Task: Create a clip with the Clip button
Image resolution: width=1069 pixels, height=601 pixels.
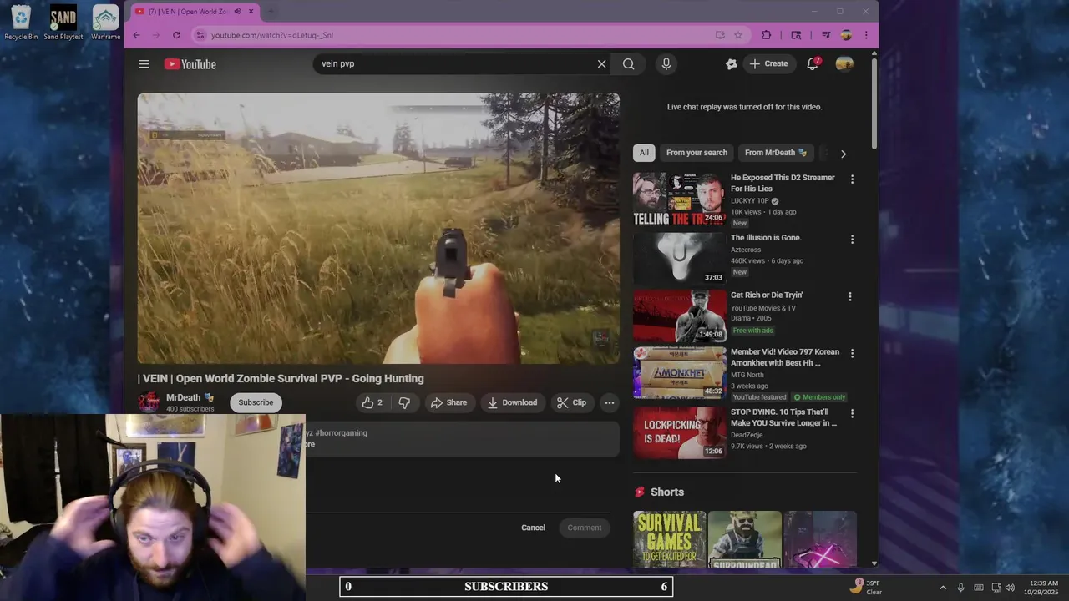Action: (572, 402)
